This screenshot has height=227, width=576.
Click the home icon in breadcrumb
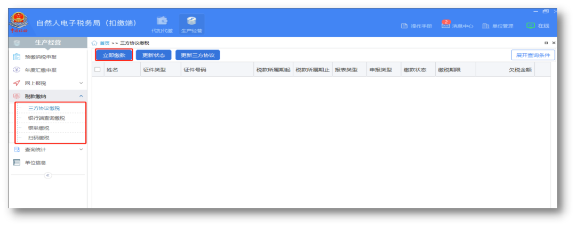(x=94, y=43)
